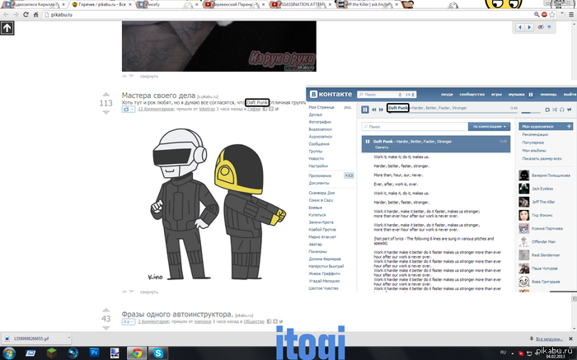This screenshot has height=360, width=577.
Task: Upvote the 'Мастера своего дела' post
Action: click(106, 92)
